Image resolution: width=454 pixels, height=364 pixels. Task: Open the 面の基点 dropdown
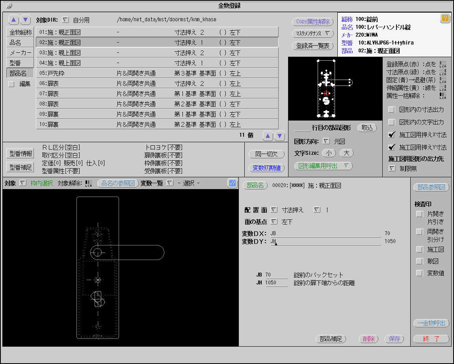tap(274, 222)
